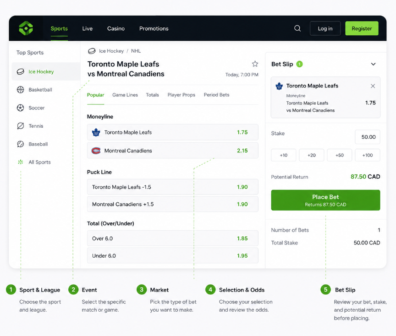
Task: Click the 87.50 CAD potential return value
Action: pyautogui.click(x=365, y=177)
